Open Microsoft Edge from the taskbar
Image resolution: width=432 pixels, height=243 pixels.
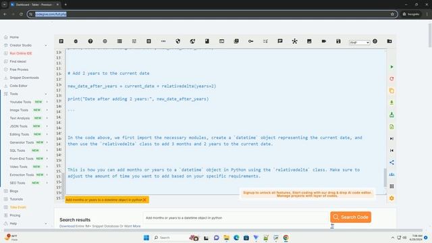click(x=236, y=238)
